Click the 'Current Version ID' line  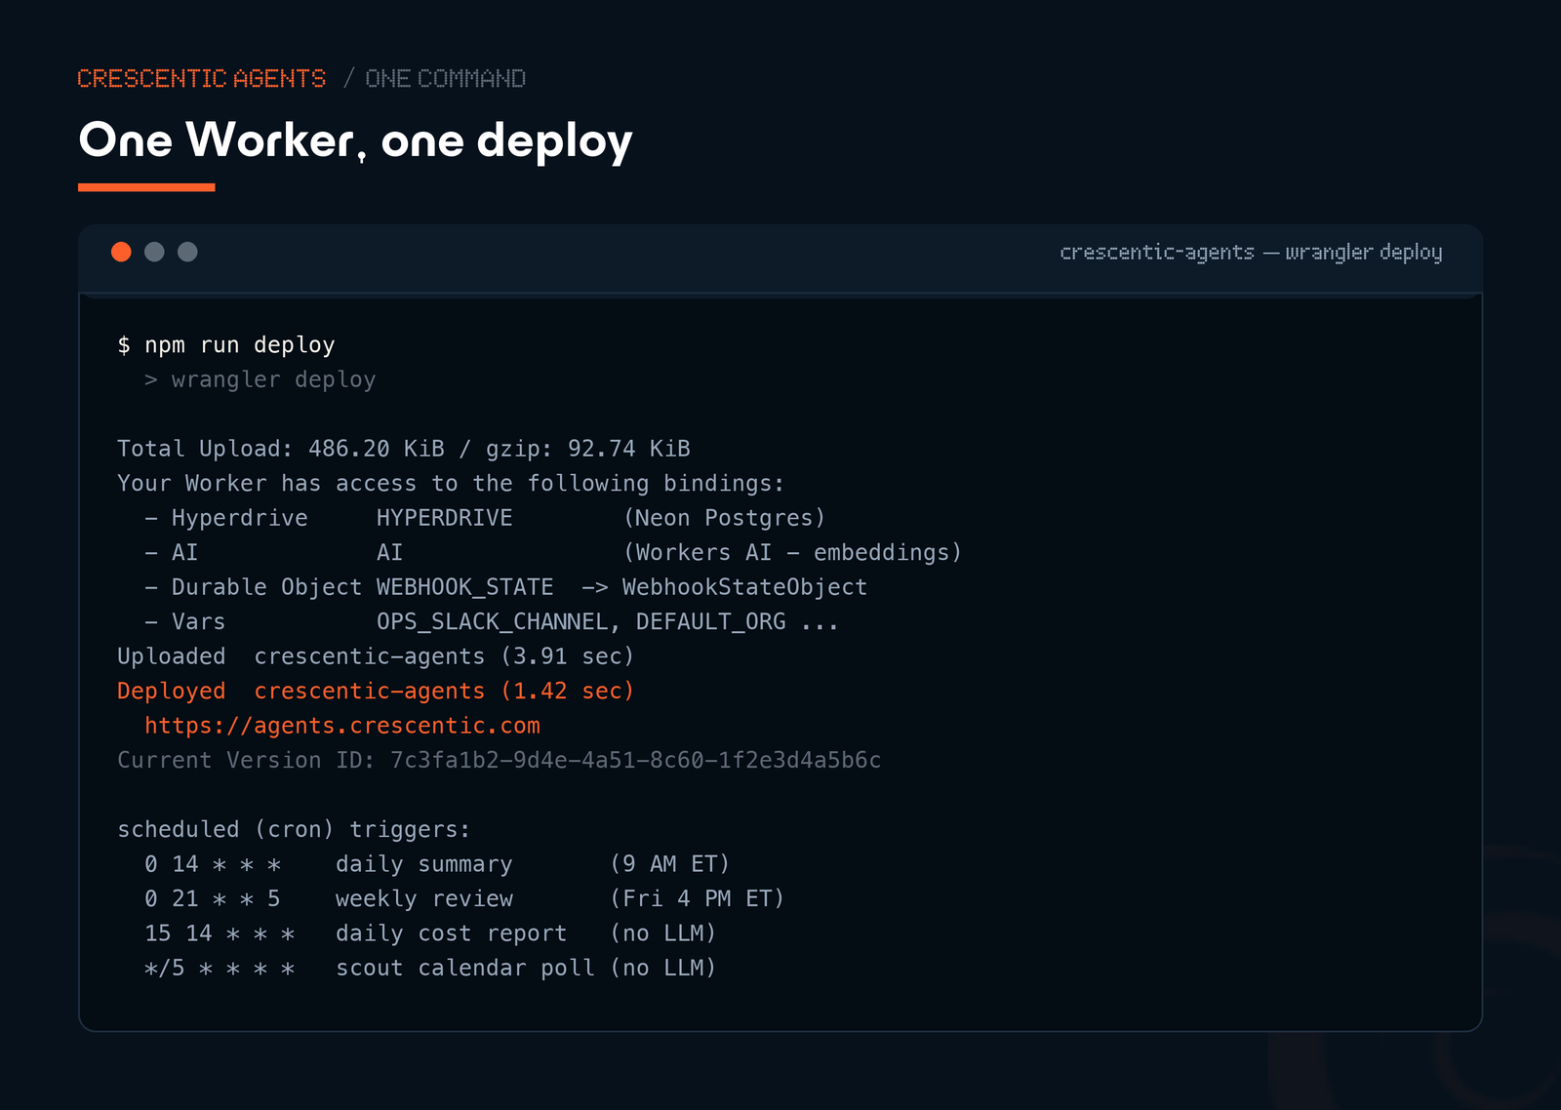click(500, 761)
